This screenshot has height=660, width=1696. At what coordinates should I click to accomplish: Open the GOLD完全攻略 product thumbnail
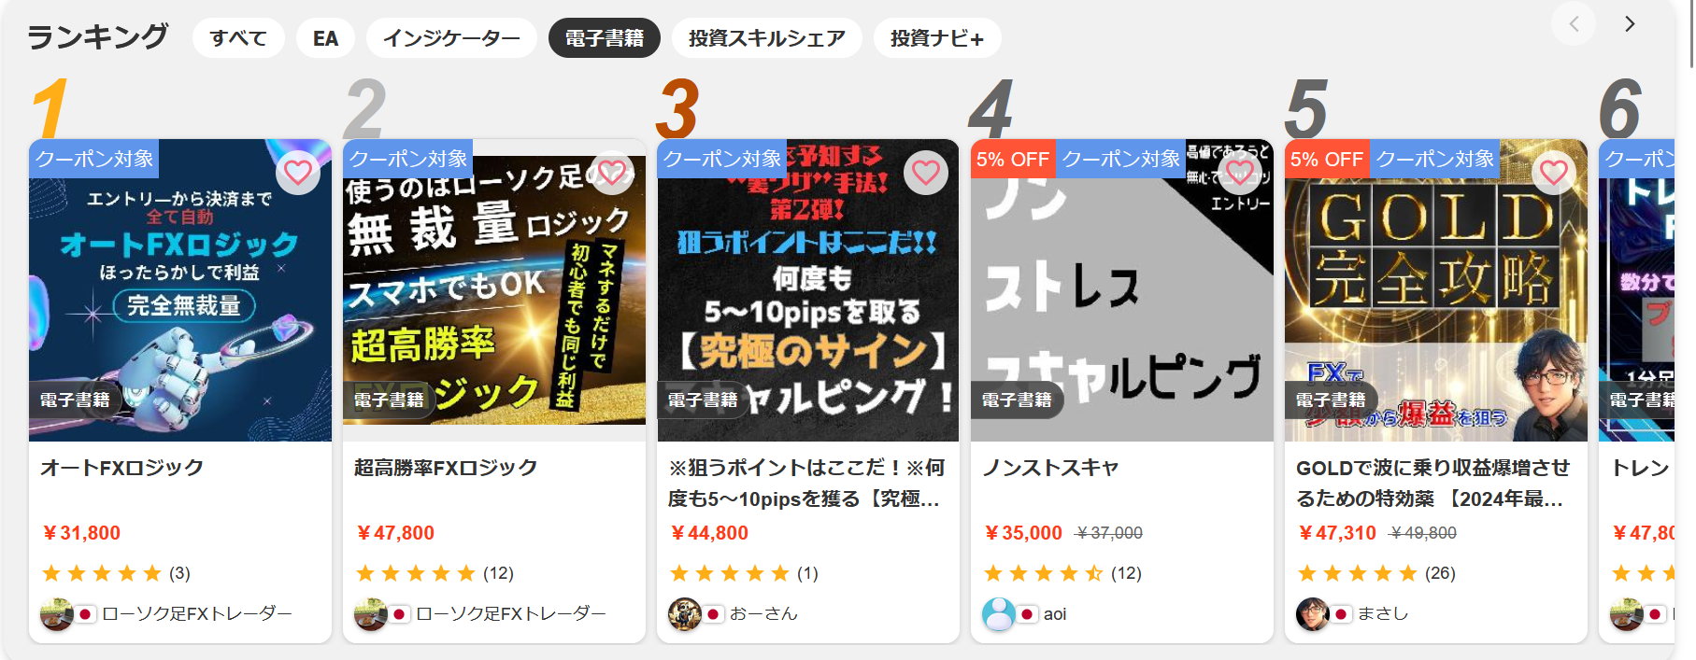click(1436, 290)
